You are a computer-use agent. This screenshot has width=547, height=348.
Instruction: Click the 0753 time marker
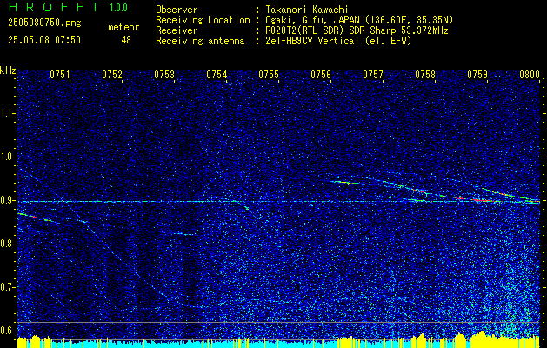click(164, 75)
